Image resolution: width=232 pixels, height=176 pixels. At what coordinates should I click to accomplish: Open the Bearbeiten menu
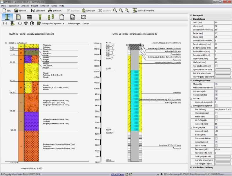14,6
